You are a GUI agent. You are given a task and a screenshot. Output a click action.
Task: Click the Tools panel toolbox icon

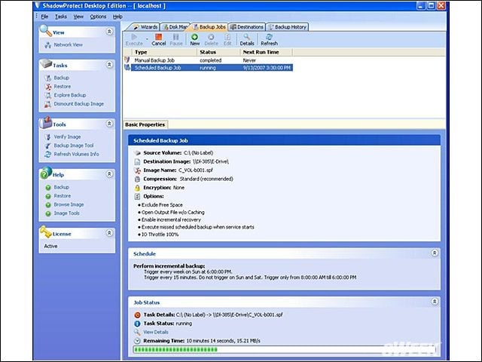45,122
